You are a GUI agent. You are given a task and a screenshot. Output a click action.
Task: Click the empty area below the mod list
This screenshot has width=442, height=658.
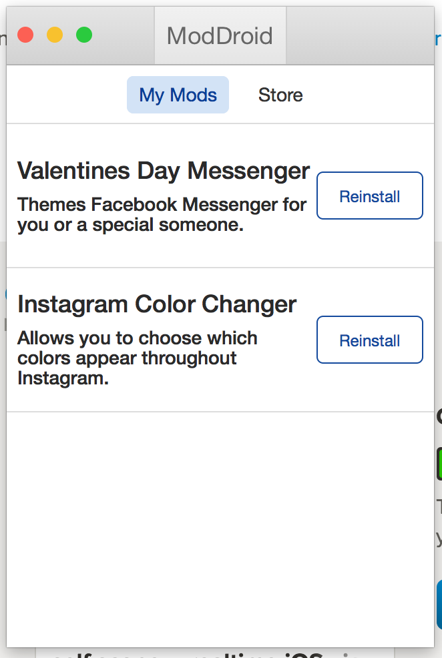tap(220, 527)
